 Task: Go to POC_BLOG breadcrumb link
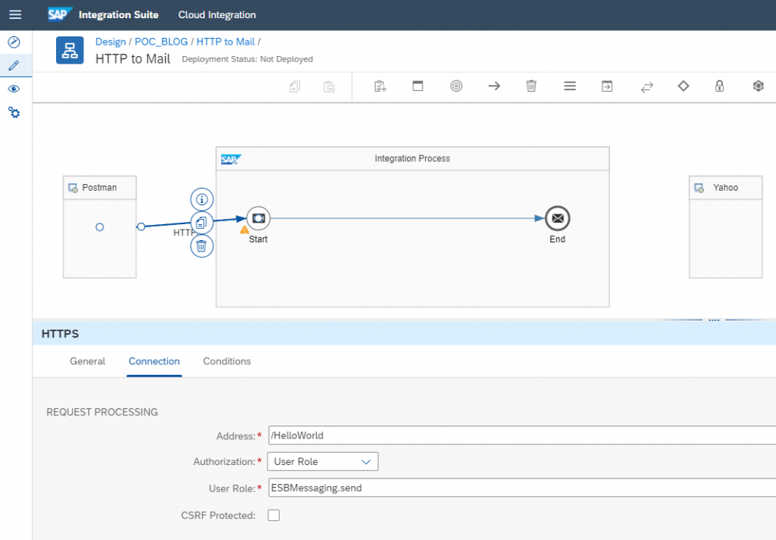point(161,42)
